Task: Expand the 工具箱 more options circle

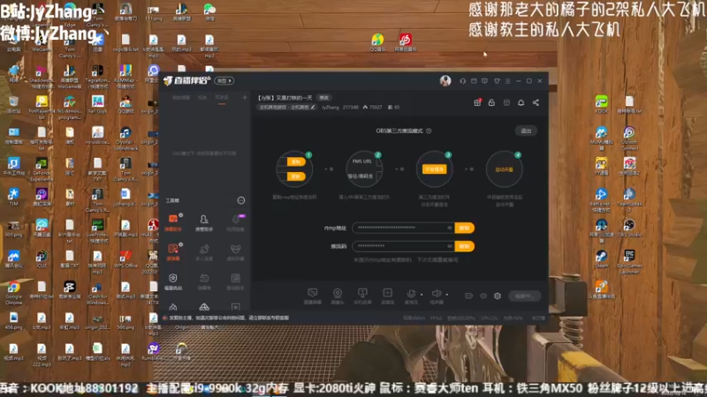Action: [241, 200]
